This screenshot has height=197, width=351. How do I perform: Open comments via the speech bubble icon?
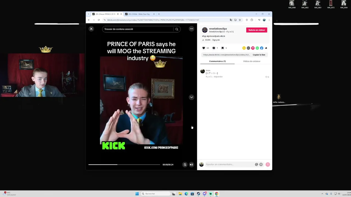click(214, 48)
